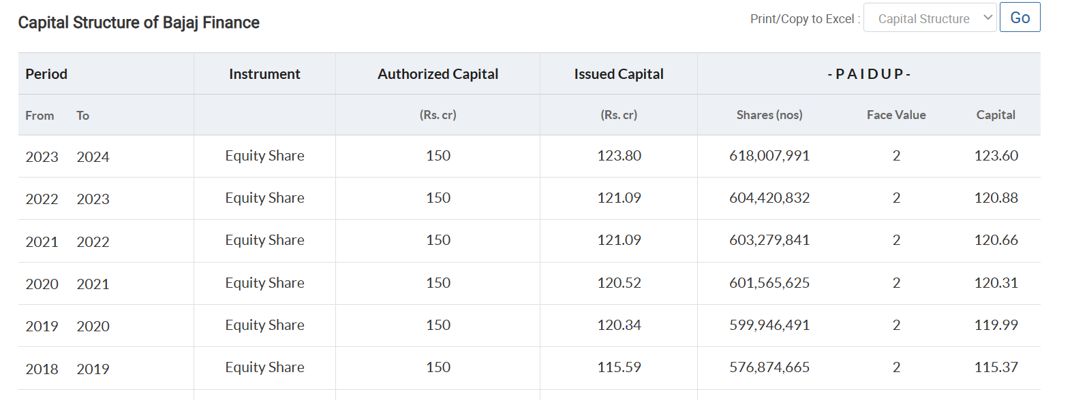This screenshot has height=400, width=1072.
Task: Click the Shares (nos) subheader
Action: (x=769, y=115)
